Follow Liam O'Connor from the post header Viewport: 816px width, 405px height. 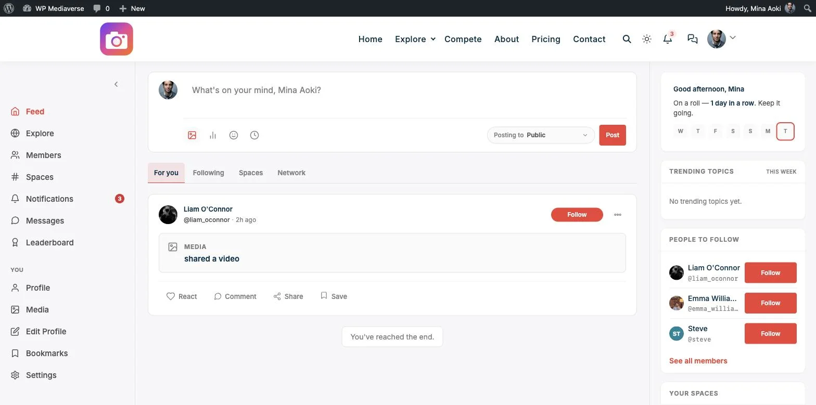577,215
